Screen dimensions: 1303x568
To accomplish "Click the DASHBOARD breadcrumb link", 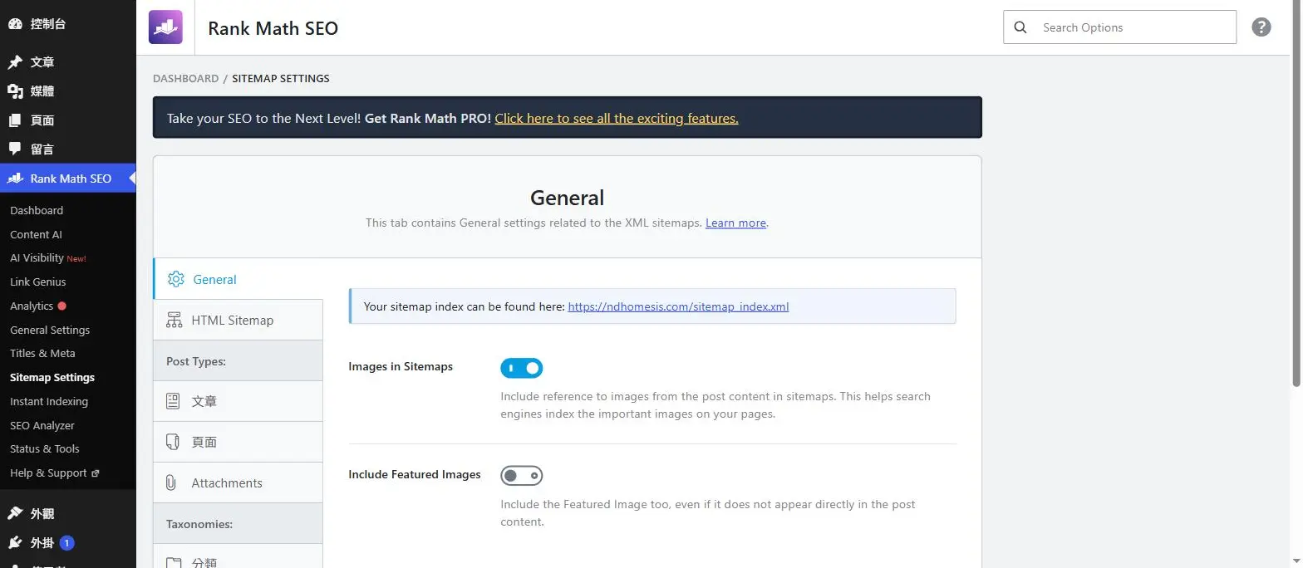I will tap(185, 78).
